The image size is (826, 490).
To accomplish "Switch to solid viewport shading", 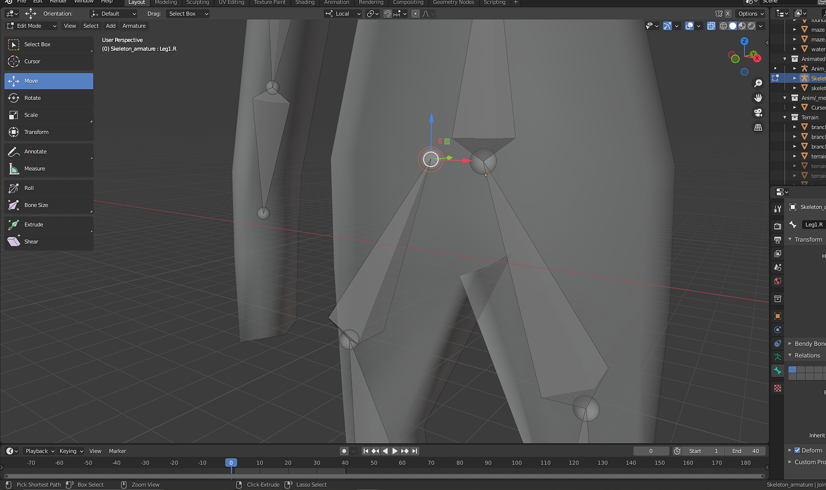I will point(733,26).
